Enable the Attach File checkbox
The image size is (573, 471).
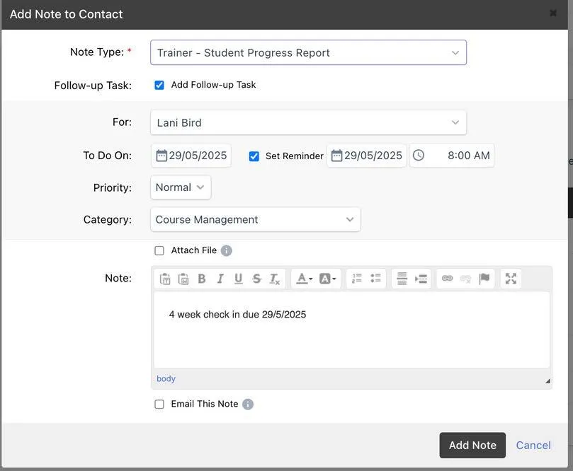coord(159,250)
